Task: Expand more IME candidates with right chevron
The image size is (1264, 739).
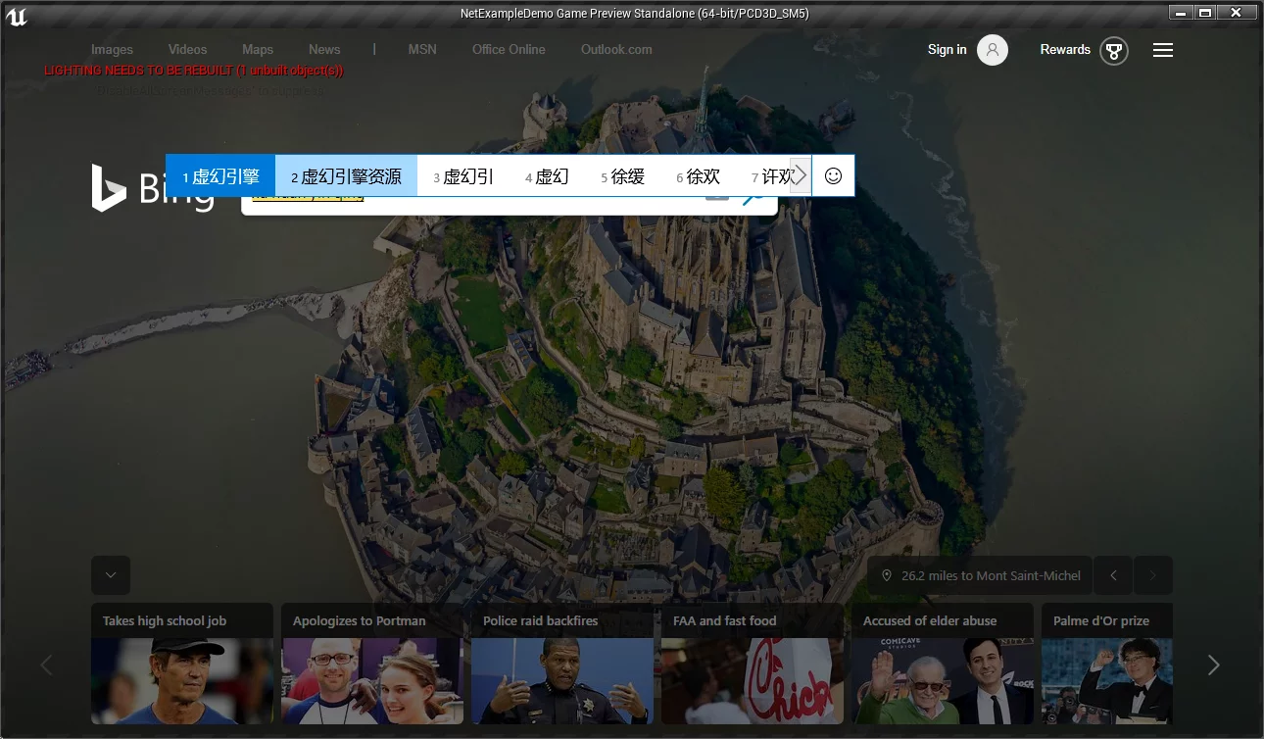Action: pyautogui.click(x=801, y=175)
